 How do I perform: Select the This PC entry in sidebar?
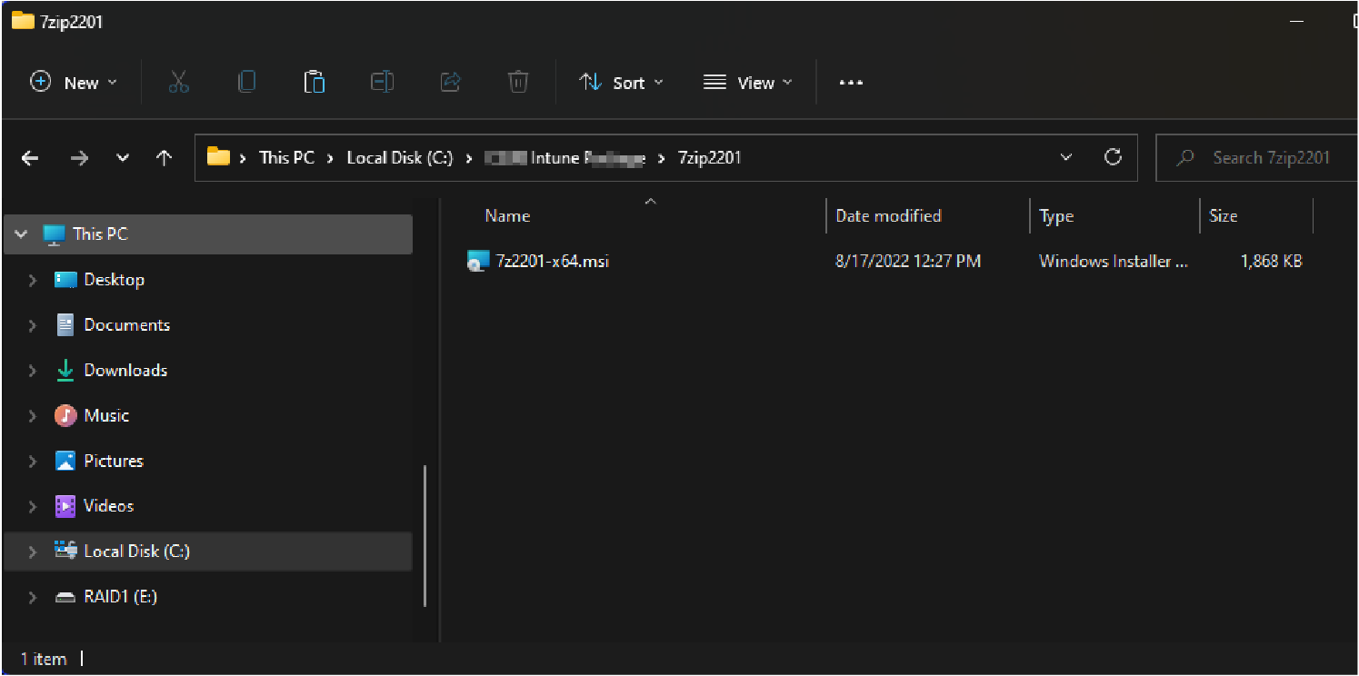point(99,234)
